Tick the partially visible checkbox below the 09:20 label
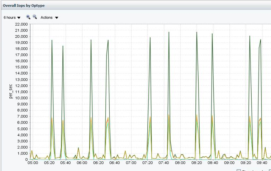This screenshot has width=271, height=171. pos(239,170)
